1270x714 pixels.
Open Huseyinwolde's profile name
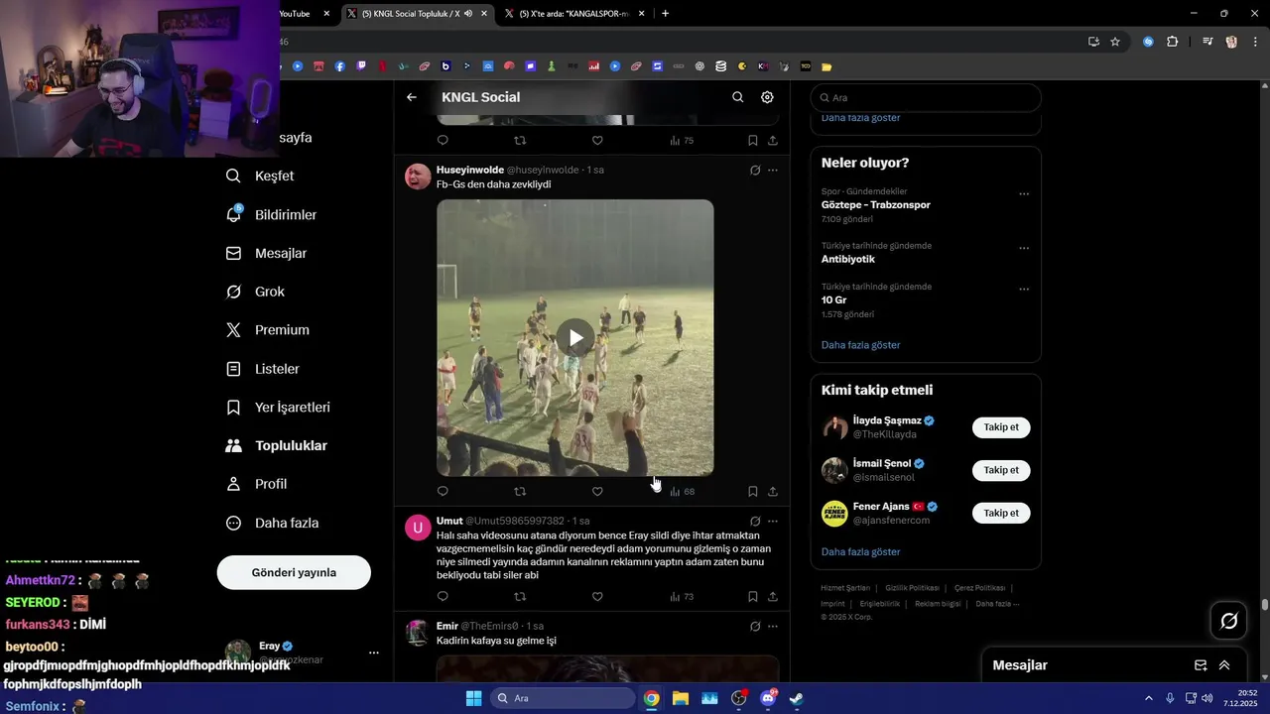[470, 170]
